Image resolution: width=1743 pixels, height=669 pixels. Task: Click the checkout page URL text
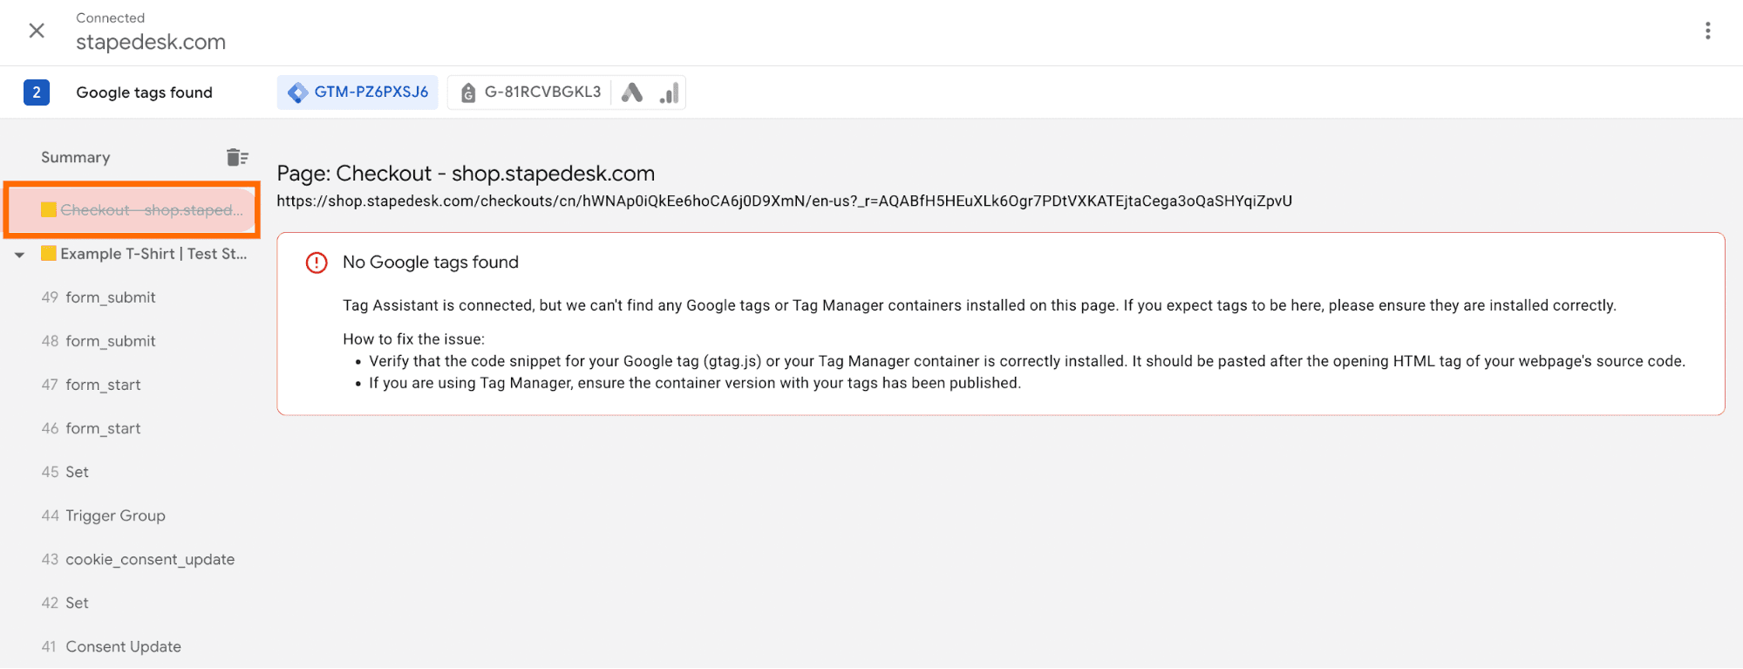point(784,201)
